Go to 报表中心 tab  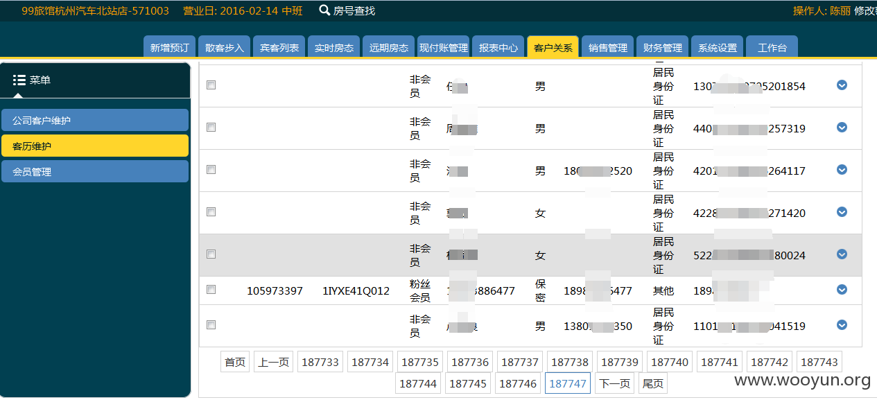click(x=498, y=47)
